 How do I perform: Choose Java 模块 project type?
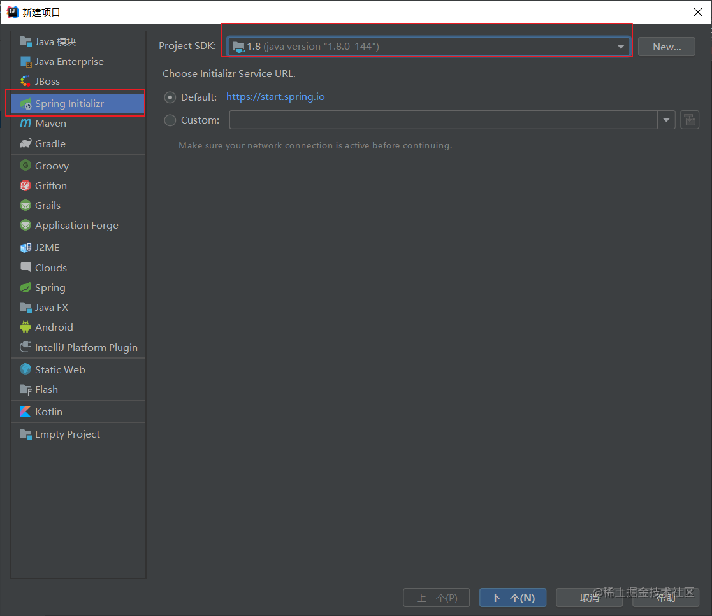click(78, 41)
